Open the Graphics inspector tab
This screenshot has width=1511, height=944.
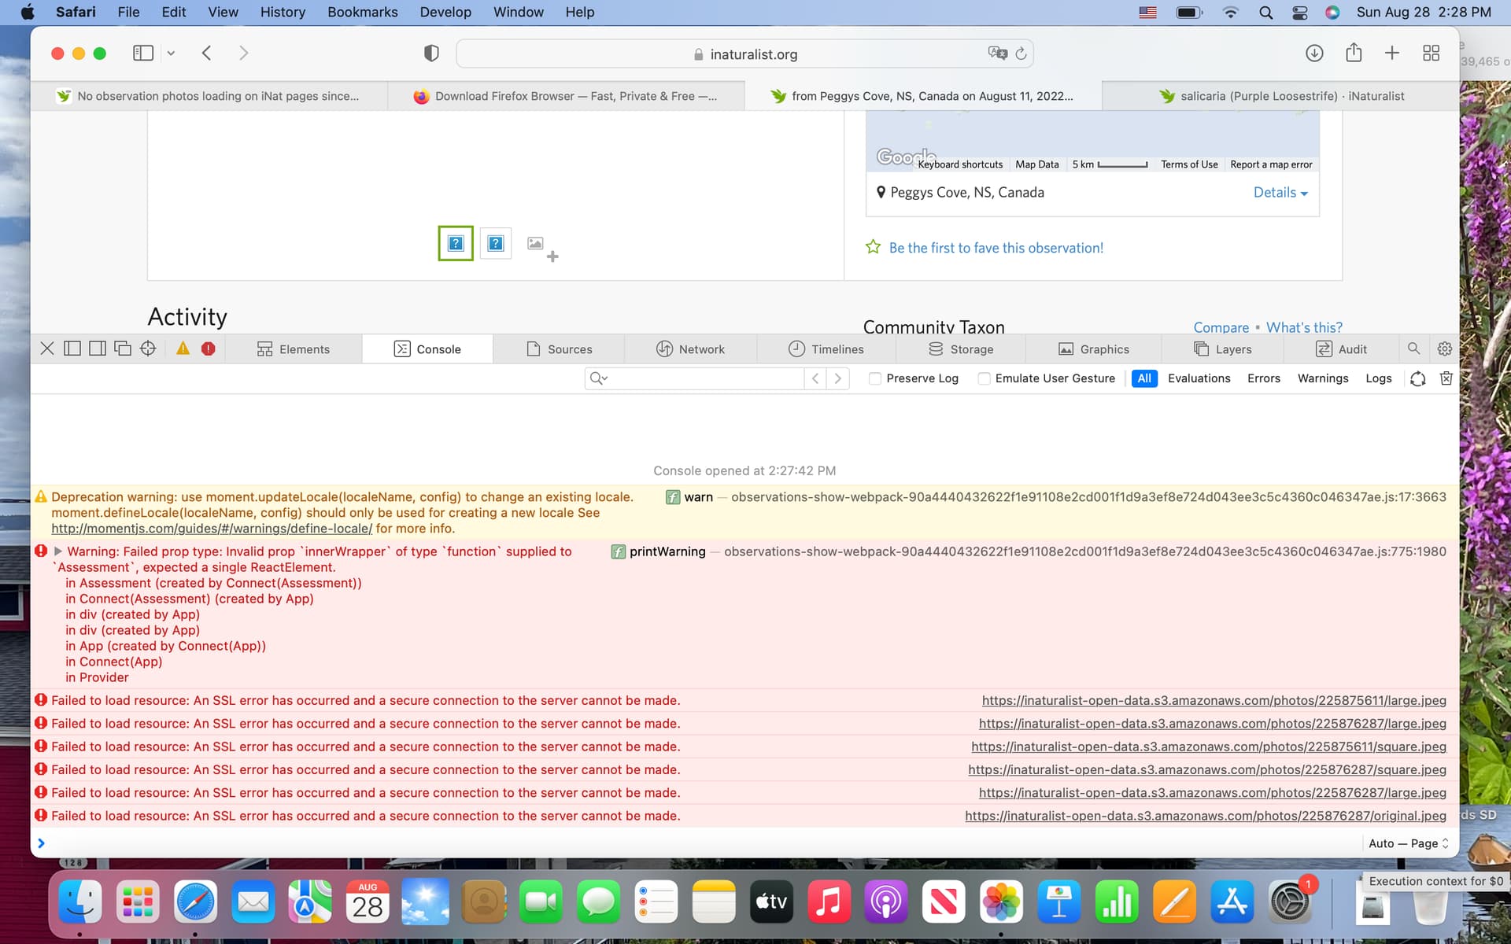coord(1093,349)
